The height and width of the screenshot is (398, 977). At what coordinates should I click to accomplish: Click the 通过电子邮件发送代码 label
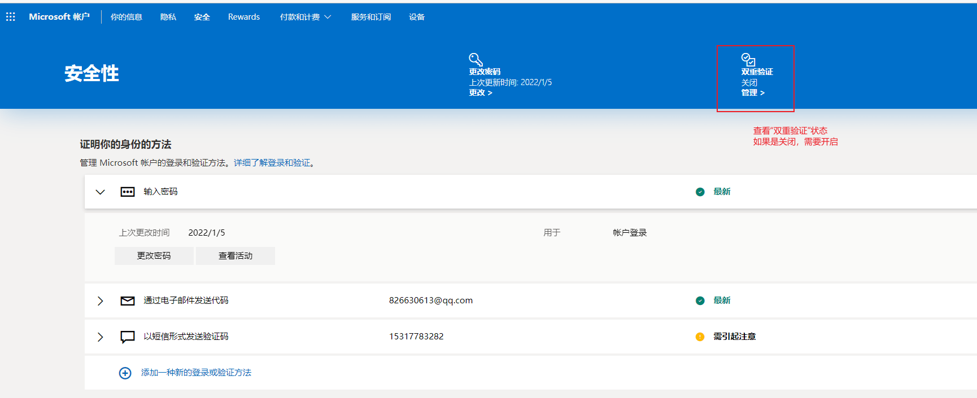click(x=186, y=300)
